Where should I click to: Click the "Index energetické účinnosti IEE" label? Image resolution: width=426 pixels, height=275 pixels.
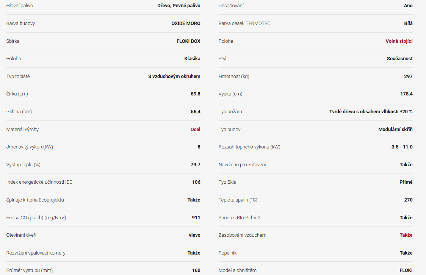(39, 182)
